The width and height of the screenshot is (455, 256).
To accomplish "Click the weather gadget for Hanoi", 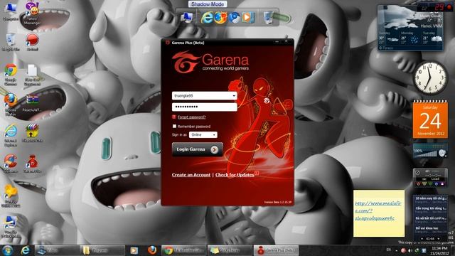I will pyautogui.click(x=410, y=28).
